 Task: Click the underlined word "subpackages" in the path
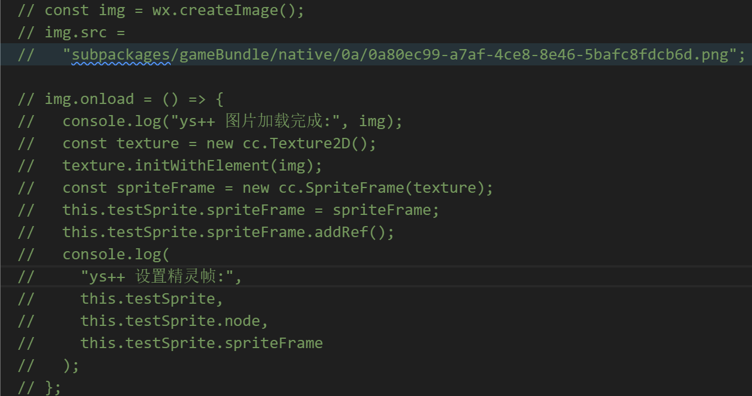click(120, 55)
